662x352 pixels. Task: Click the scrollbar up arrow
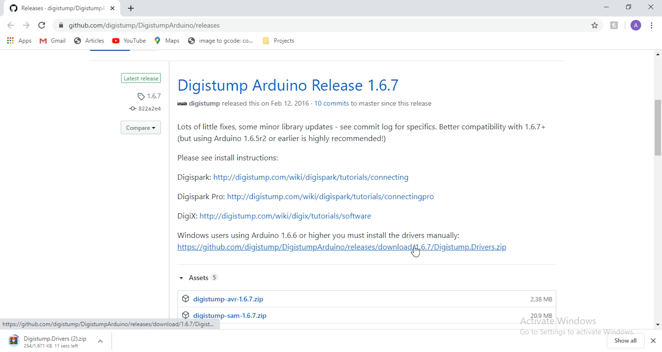(658, 54)
